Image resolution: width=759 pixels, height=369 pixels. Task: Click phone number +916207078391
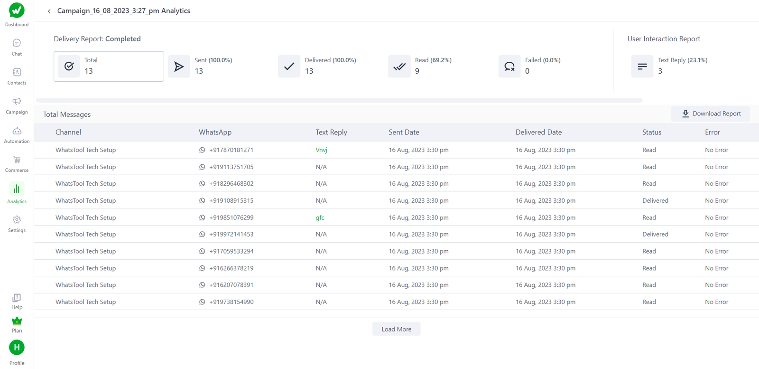click(231, 285)
